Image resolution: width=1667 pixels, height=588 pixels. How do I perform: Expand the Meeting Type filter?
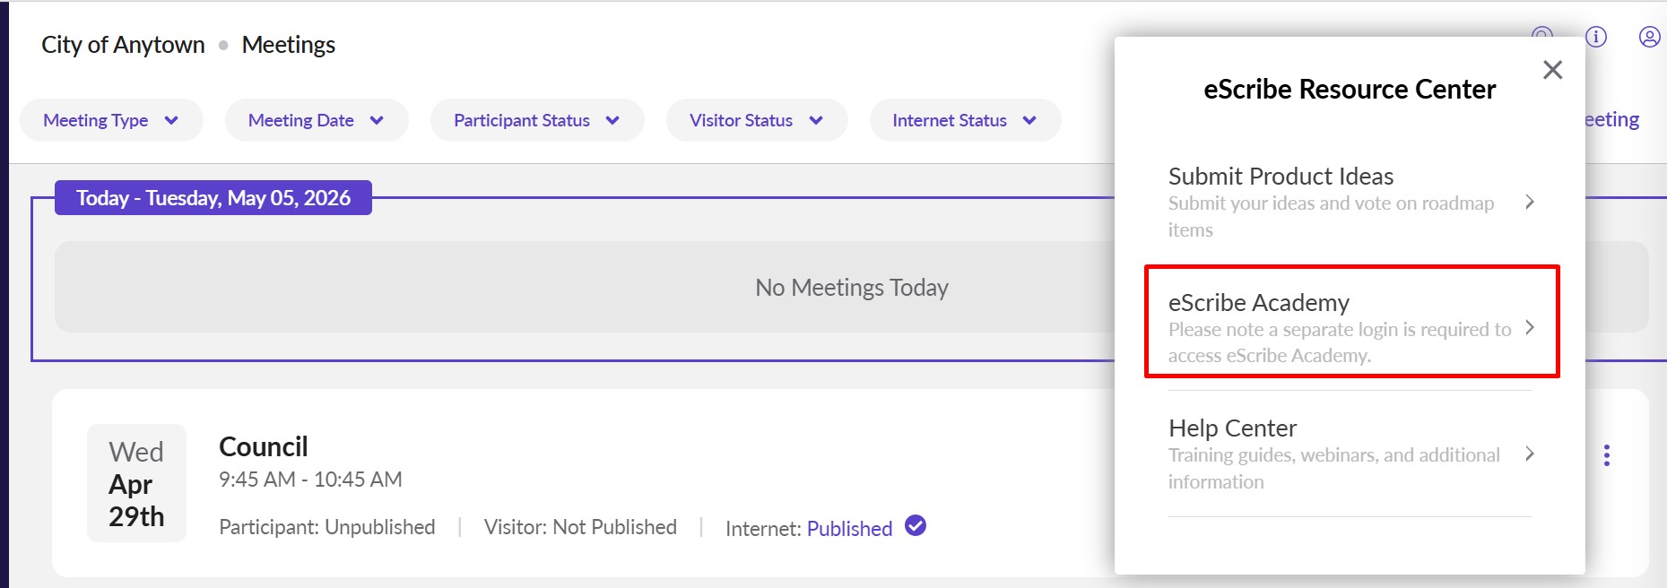(x=111, y=120)
